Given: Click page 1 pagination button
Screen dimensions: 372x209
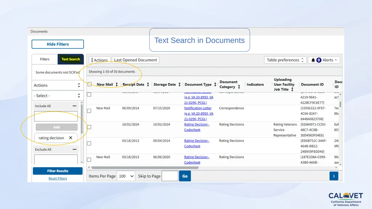Looking at the screenshot, I should 334,176.
